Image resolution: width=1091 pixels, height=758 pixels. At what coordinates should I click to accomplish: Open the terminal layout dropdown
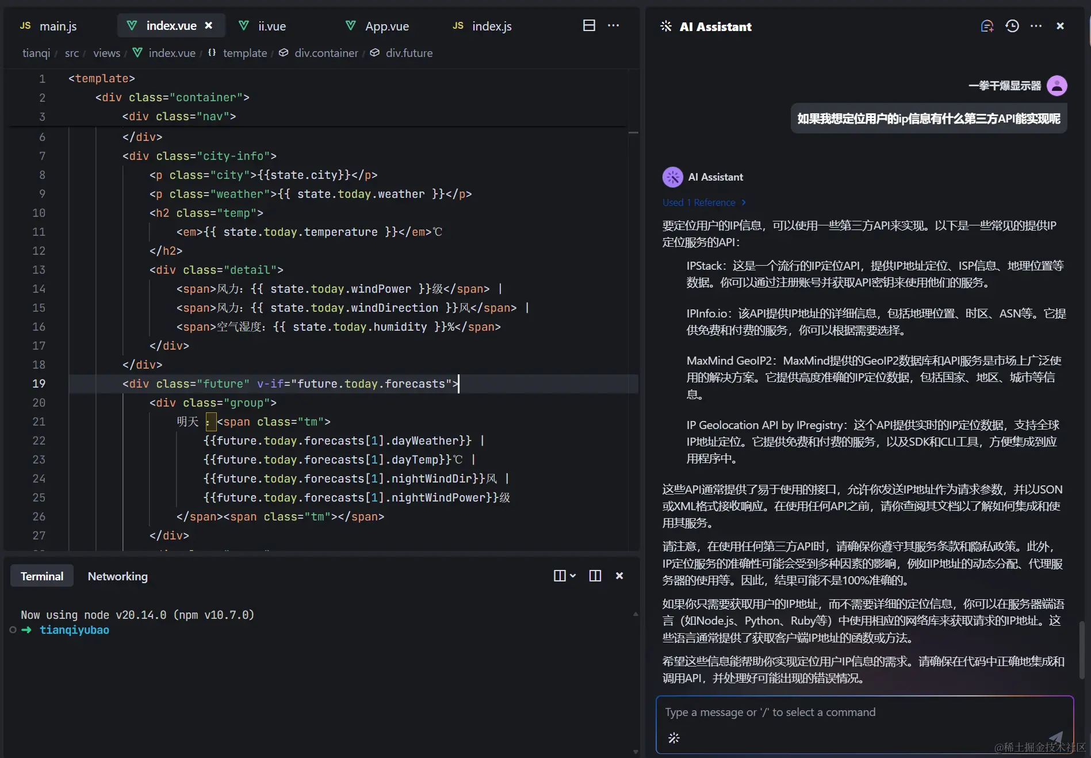(x=565, y=576)
